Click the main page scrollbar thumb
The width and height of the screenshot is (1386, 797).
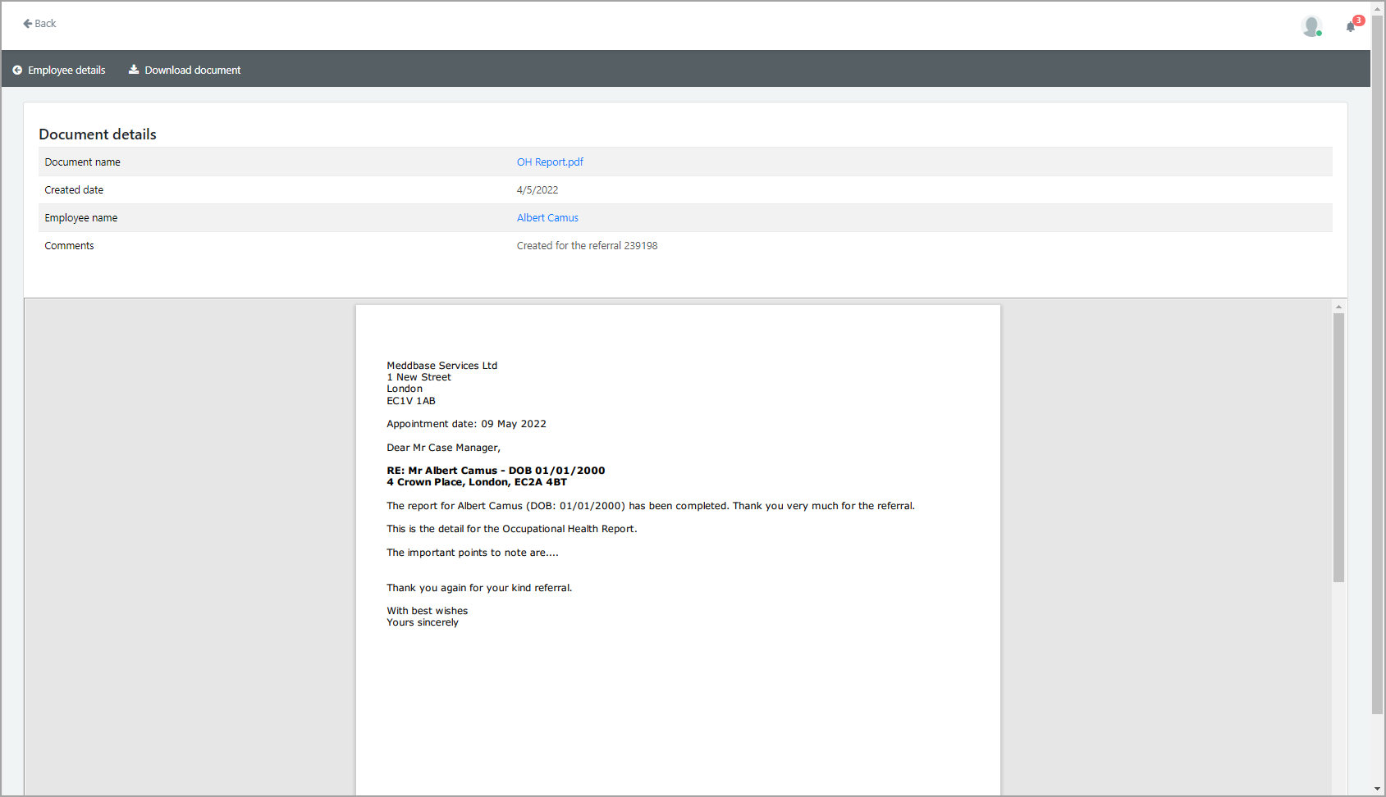click(1378, 361)
